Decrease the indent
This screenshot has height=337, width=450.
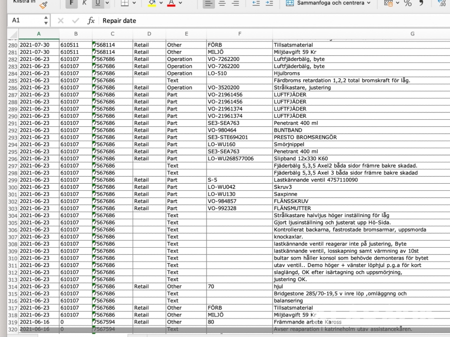pos(256,3)
